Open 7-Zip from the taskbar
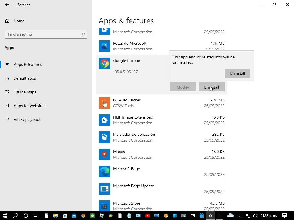294x220 pixels. (192, 216)
